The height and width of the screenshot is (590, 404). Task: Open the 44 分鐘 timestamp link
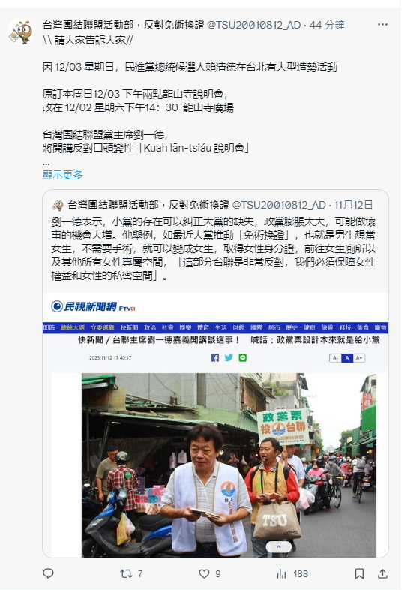[327, 26]
